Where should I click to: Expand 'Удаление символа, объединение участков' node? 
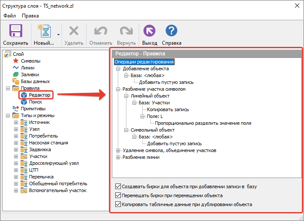point(118,150)
